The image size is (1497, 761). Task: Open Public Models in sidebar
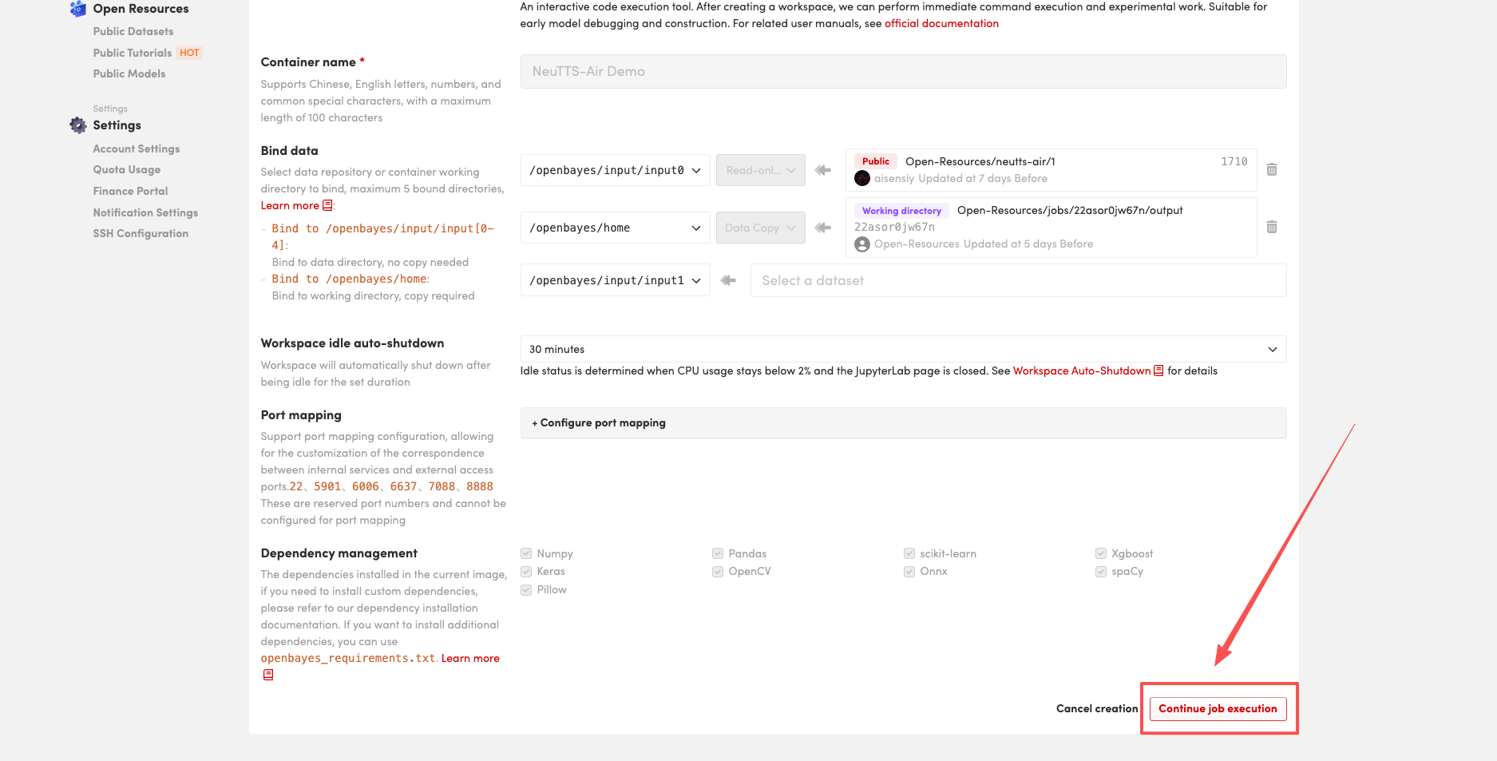point(129,73)
